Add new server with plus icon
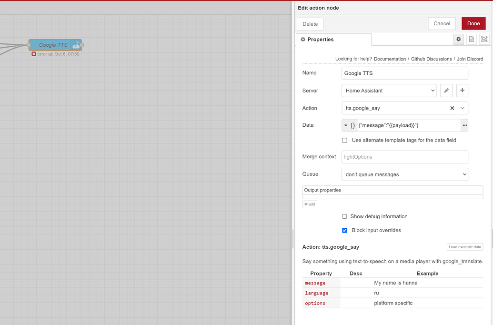Screen dimensions: 493x325 (x=462, y=91)
